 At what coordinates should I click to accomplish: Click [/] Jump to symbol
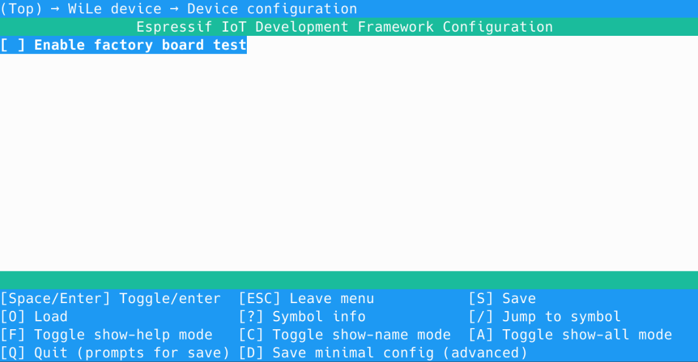coord(544,317)
